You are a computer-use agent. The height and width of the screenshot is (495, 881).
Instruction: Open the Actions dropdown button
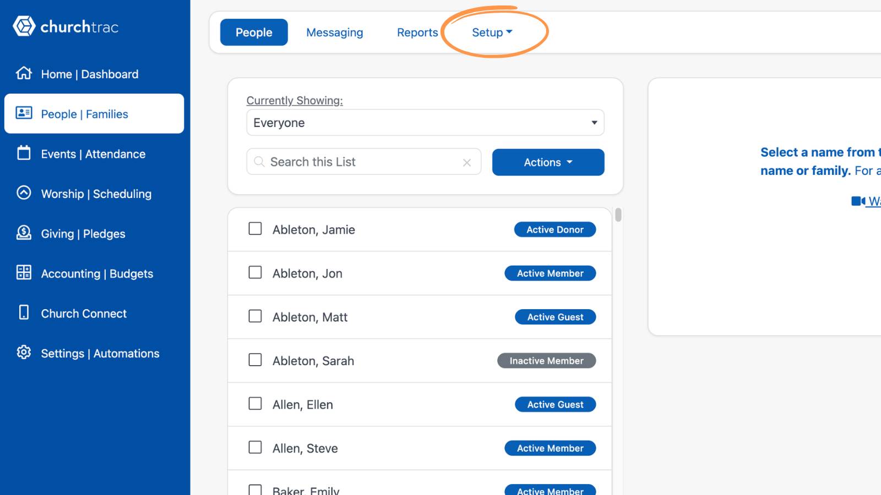click(548, 162)
